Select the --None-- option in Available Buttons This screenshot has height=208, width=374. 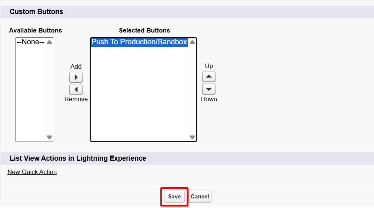tap(30, 42)
